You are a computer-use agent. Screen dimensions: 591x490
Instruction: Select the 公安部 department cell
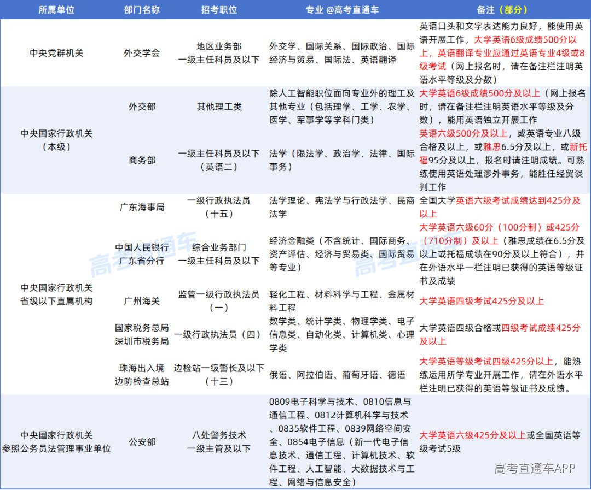point(142,442)
